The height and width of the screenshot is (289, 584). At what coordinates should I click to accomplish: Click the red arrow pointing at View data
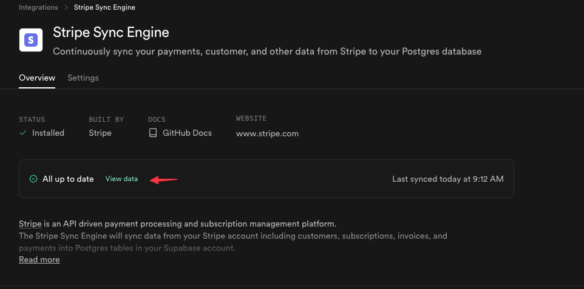(x=163, y=179)
